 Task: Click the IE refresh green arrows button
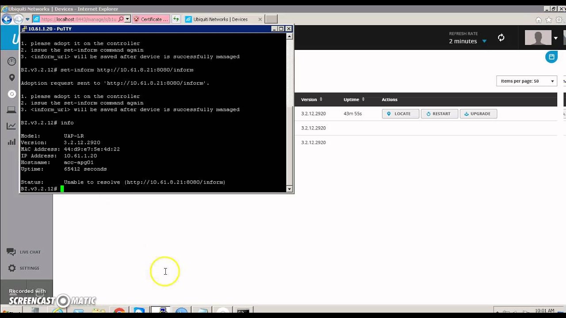click(x=176, y=19)
